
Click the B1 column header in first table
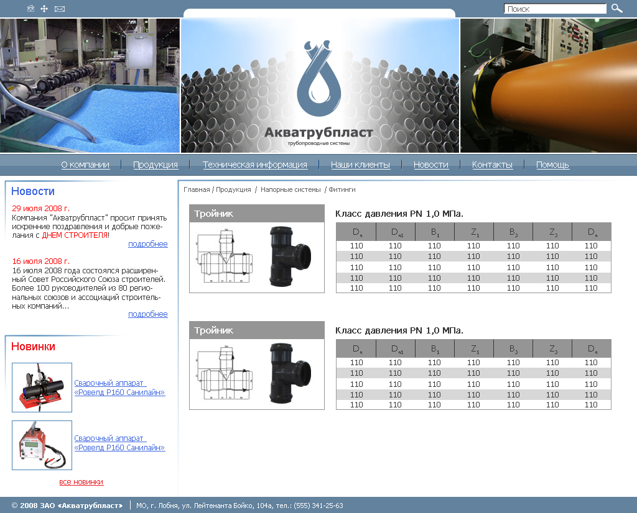[x=435, y=232]
